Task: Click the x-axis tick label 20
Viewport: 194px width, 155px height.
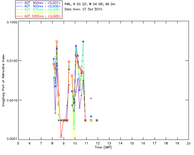Action: point(188,143)
